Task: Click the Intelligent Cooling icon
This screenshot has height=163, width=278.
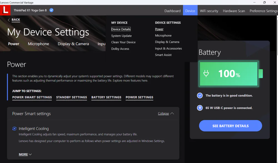Action: tap(14, 129)
